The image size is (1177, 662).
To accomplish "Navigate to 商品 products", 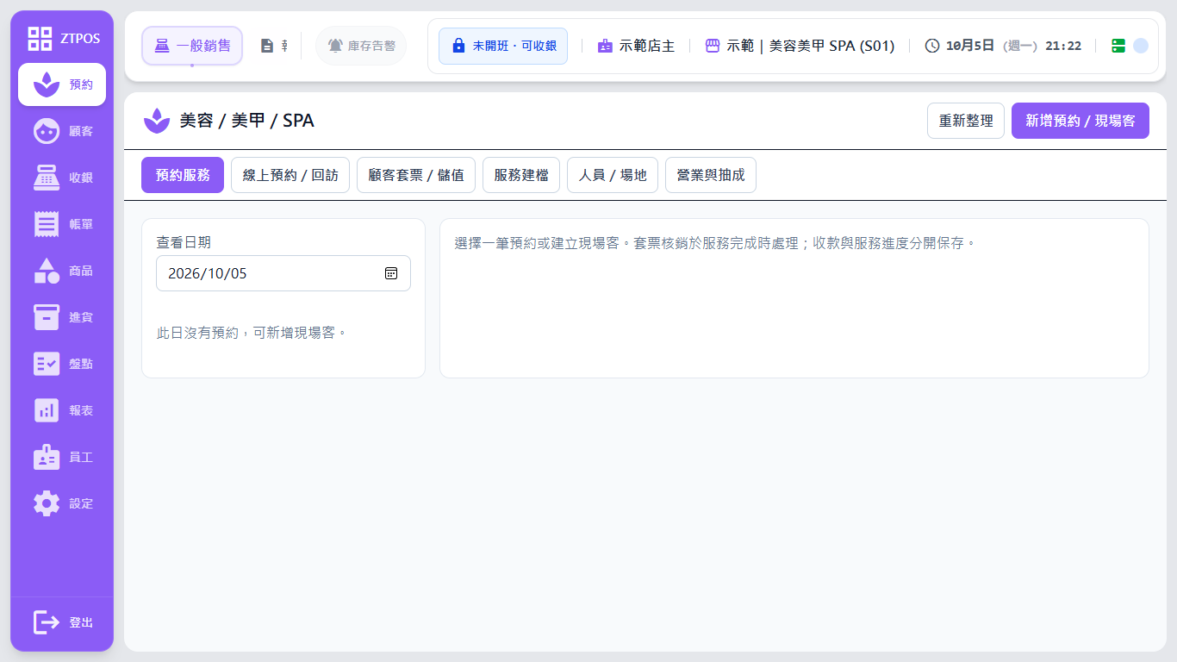I will [62, 271].
